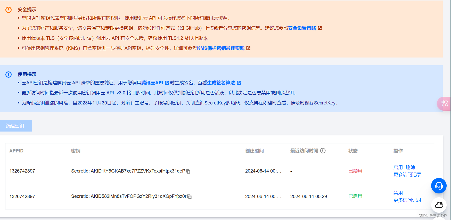This screenshot has width=451, height=220.
Task: Click the 安全提示 heading
Action: (27, 10)
